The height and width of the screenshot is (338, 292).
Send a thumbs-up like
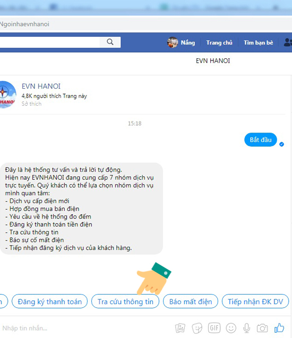pos(279,328)
